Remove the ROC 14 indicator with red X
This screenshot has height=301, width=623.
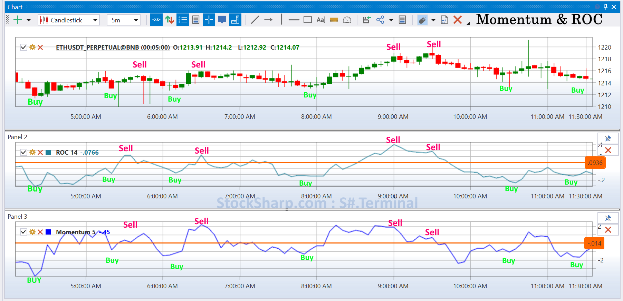40,152
